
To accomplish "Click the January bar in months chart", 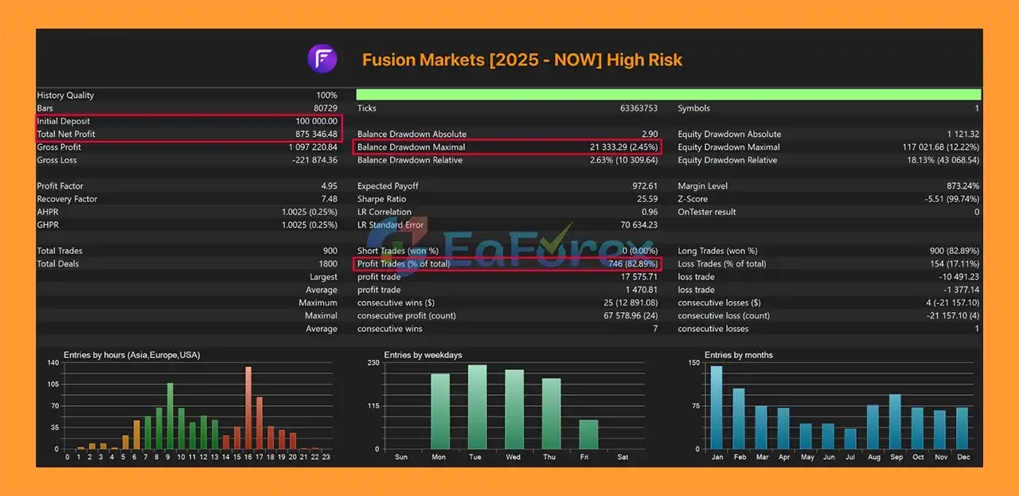I will (x=716, y=408).
